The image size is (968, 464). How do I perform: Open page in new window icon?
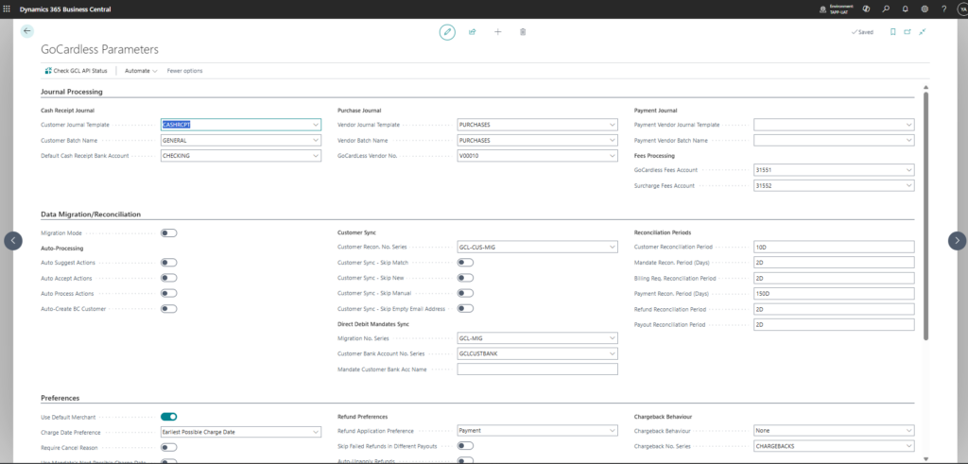click(907, 31)
